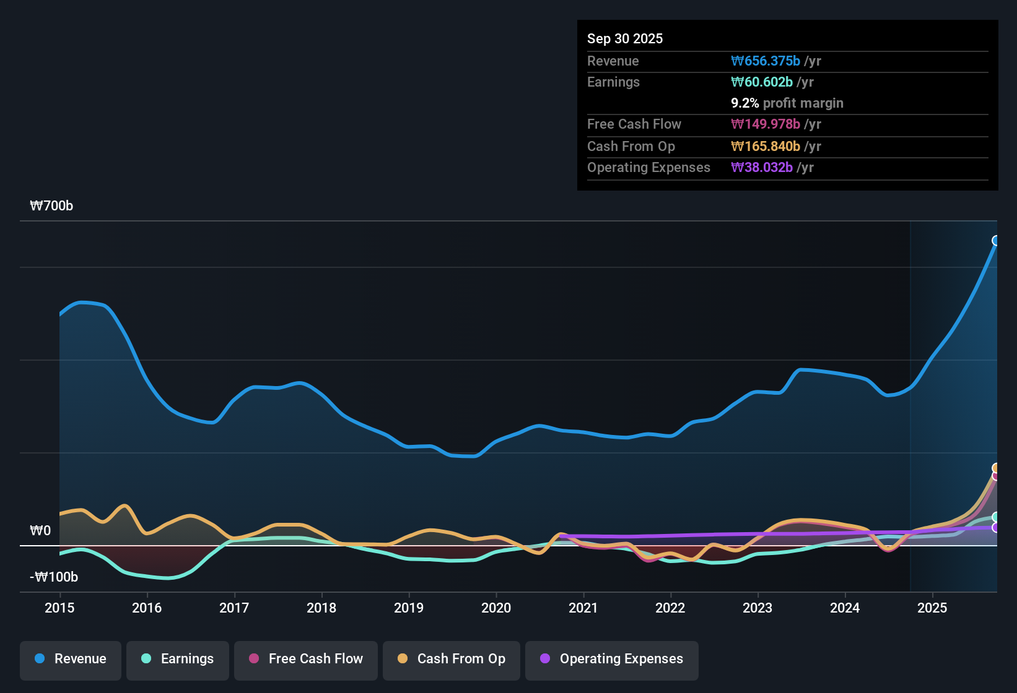Screen dimensions: 1017x693
Task: Click the 9.2% profit margin text
Action: (787, 103)
